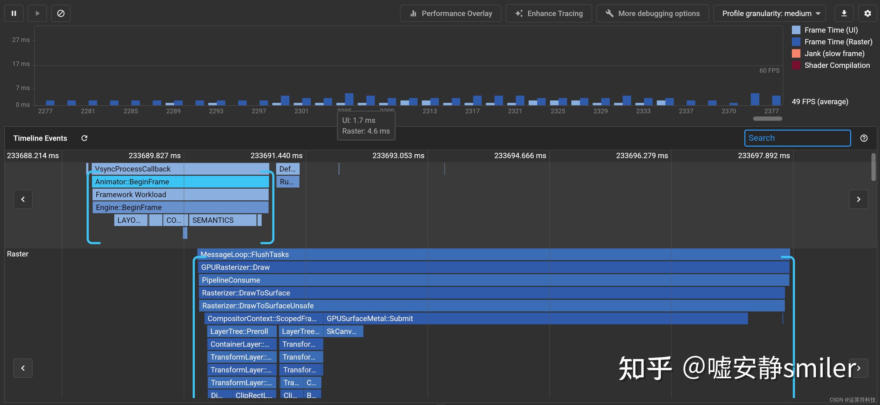880x405 pixels.
Task: Select Rasterizer::DrawToSurfaceUnsafe event
Action: pos(492,306)
